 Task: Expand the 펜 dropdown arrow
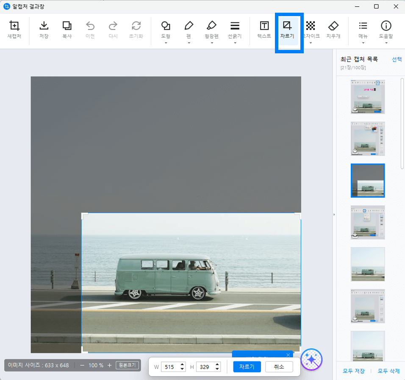[x=189, y=43]
